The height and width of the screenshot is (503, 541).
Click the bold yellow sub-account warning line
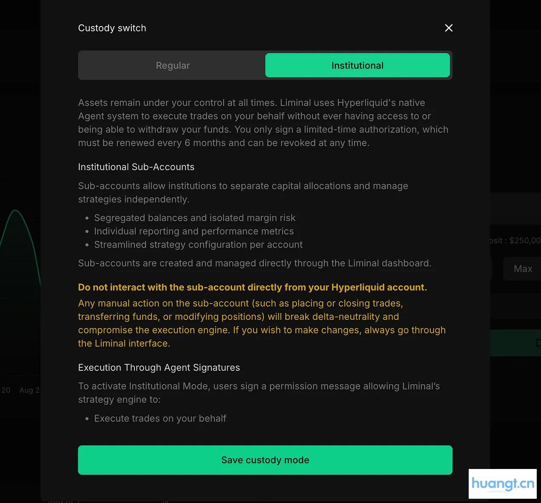(252, 287)
